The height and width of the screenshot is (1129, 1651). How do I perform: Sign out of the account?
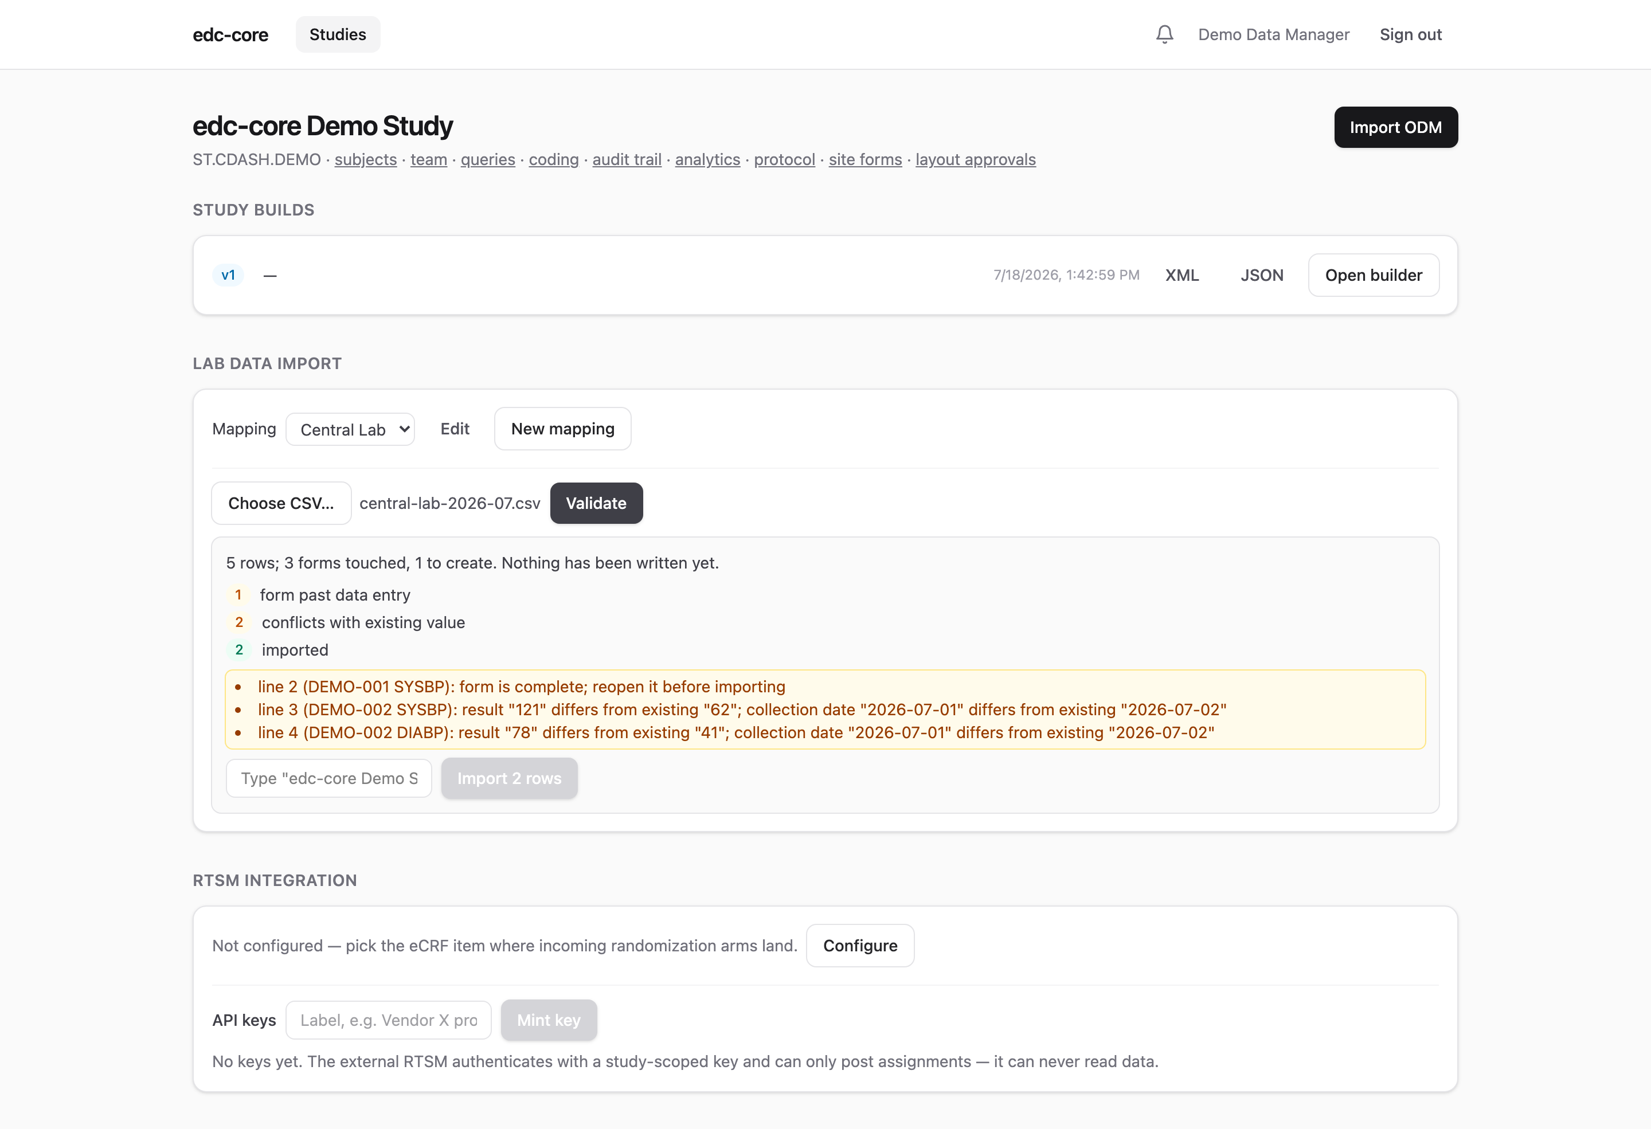click(1410, 34)
